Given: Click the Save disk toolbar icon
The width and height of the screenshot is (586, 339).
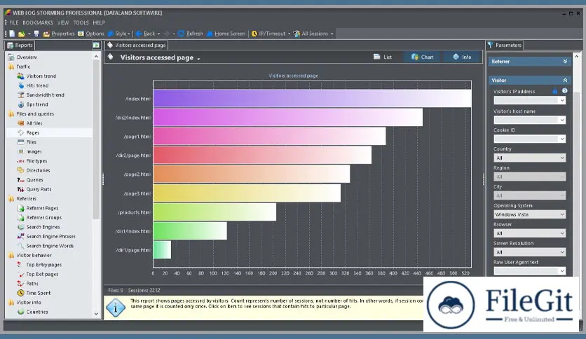Looking at the screenshot, I should (x=36, y=34).
